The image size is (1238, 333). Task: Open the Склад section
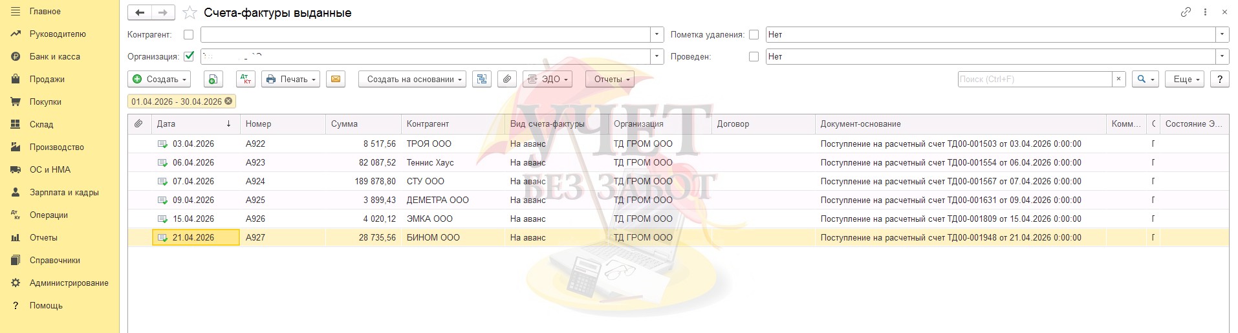(x=41, y=125)
